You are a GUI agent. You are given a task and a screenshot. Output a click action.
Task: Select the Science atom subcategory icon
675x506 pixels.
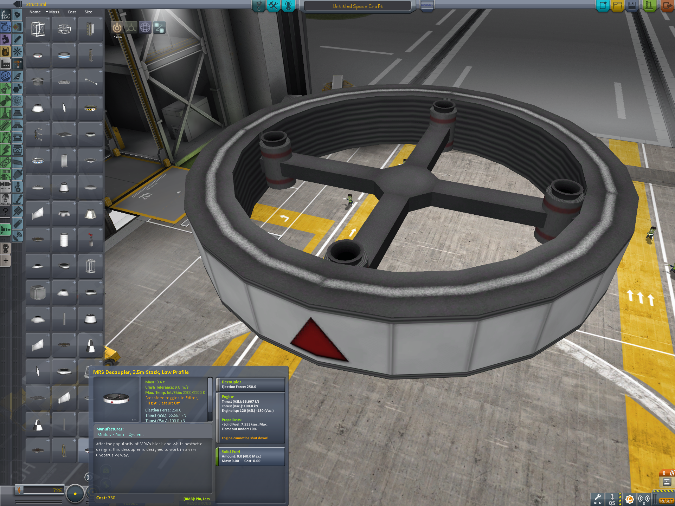tap(17, 101)
